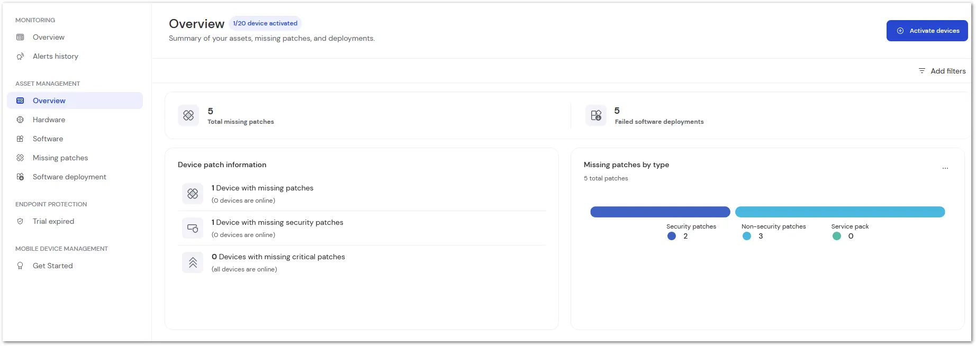Click the Security patches dark blue bar segment
This screenshot has height=346, width=976.
[x=660, y=212]
